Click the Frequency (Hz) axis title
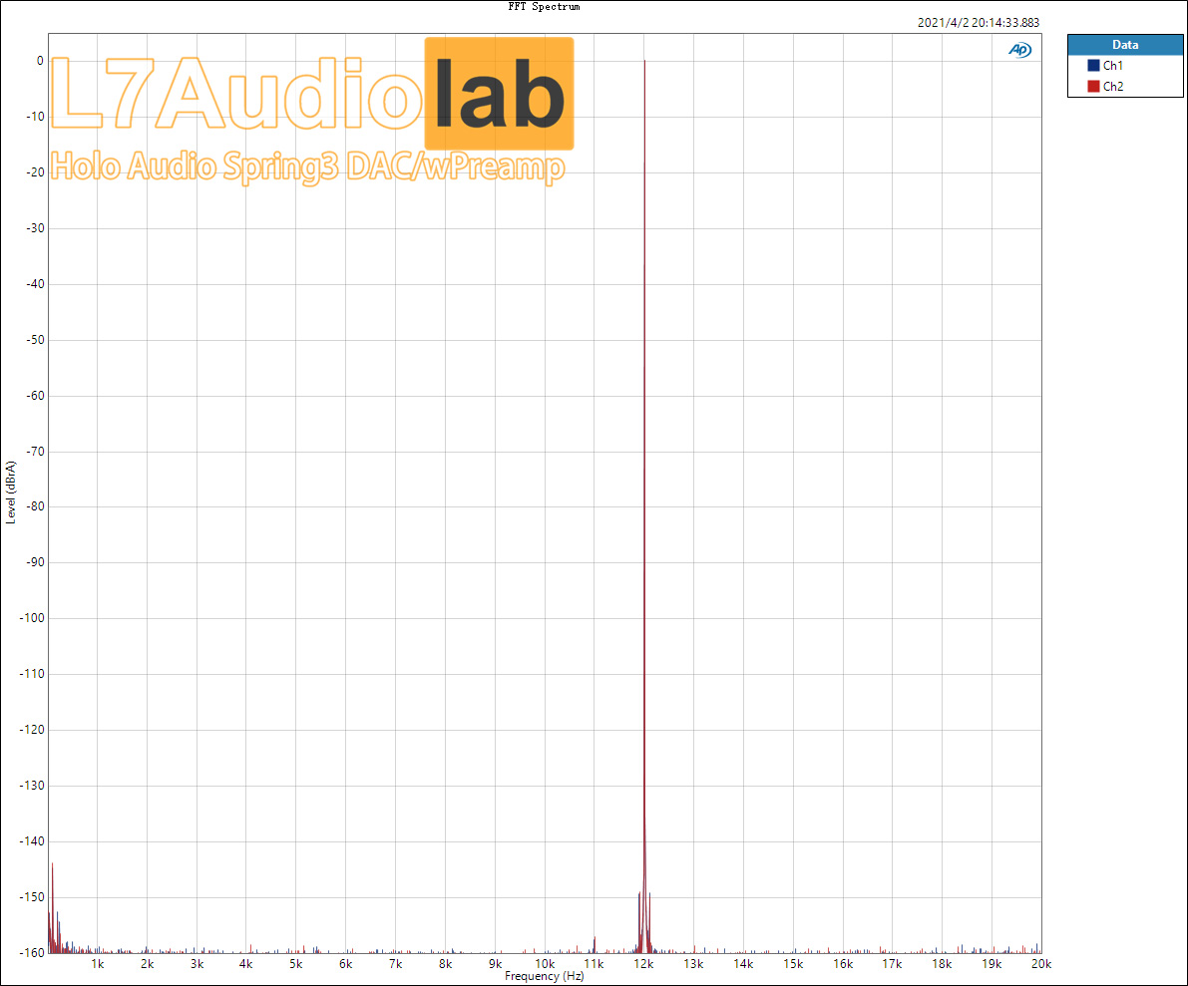 (544, 977)
